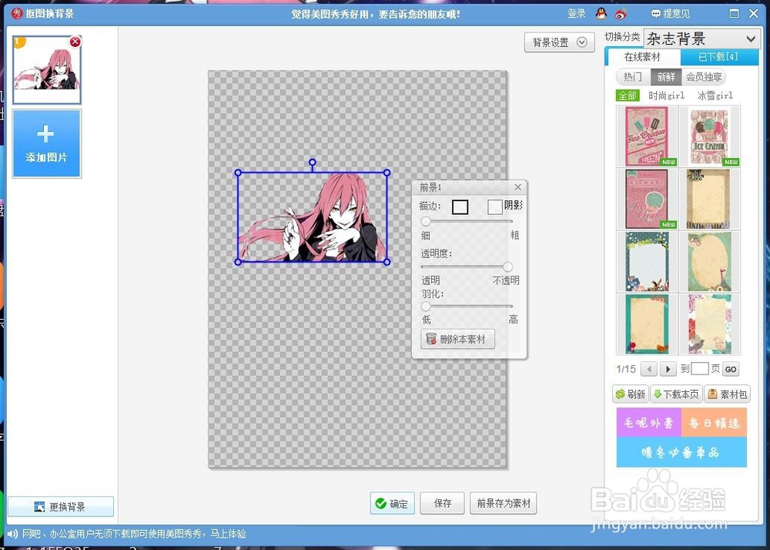Viewport: 770px width, 550px height.
Task: Expand the 杂志背景 category dropdown
Action: pyautogui.click(x=701, y=39)
